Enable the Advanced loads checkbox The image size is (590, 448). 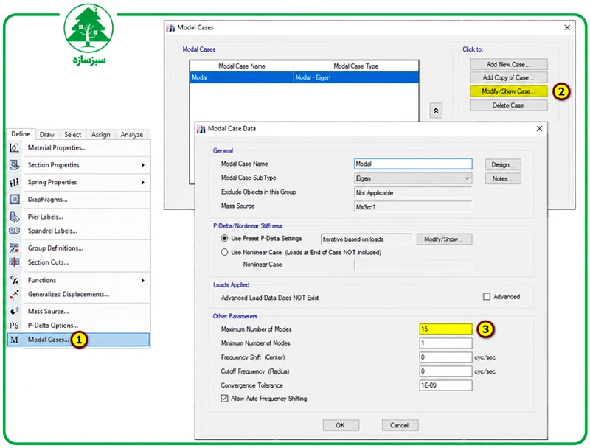pos(487,296)
